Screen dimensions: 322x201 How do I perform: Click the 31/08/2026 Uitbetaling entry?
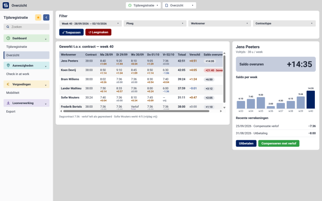click(x=276, y=133)
